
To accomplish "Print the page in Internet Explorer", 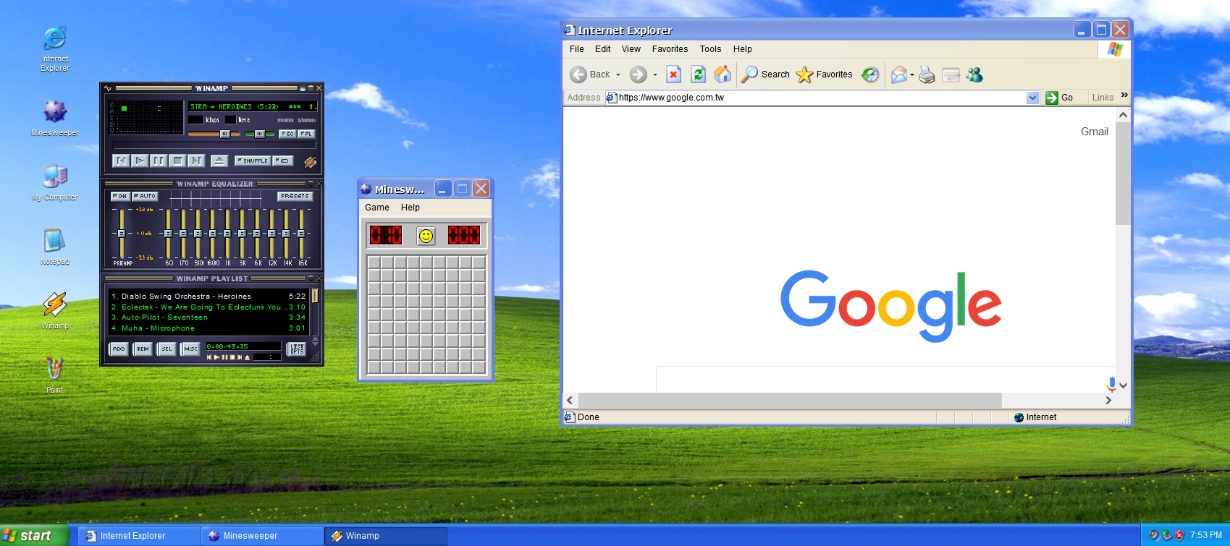I will pyautogui.click(x=927, y=74).
